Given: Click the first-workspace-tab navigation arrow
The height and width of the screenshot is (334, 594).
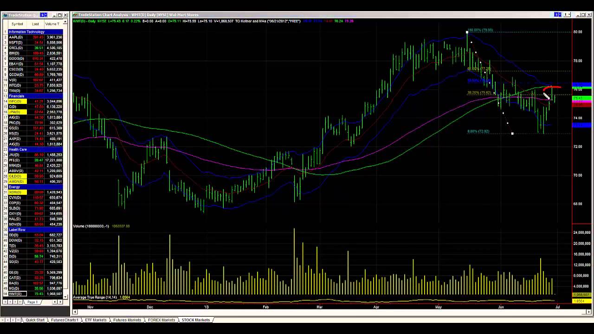Looking at the screenshot, I should [x=2, y=320].
